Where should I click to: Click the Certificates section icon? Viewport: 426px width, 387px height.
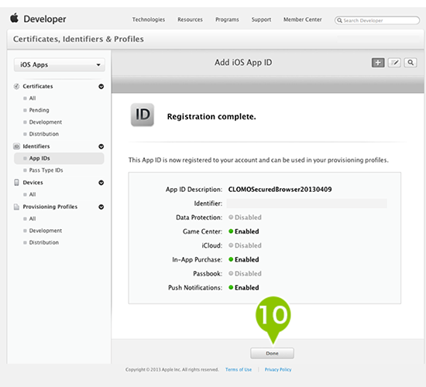16,87
